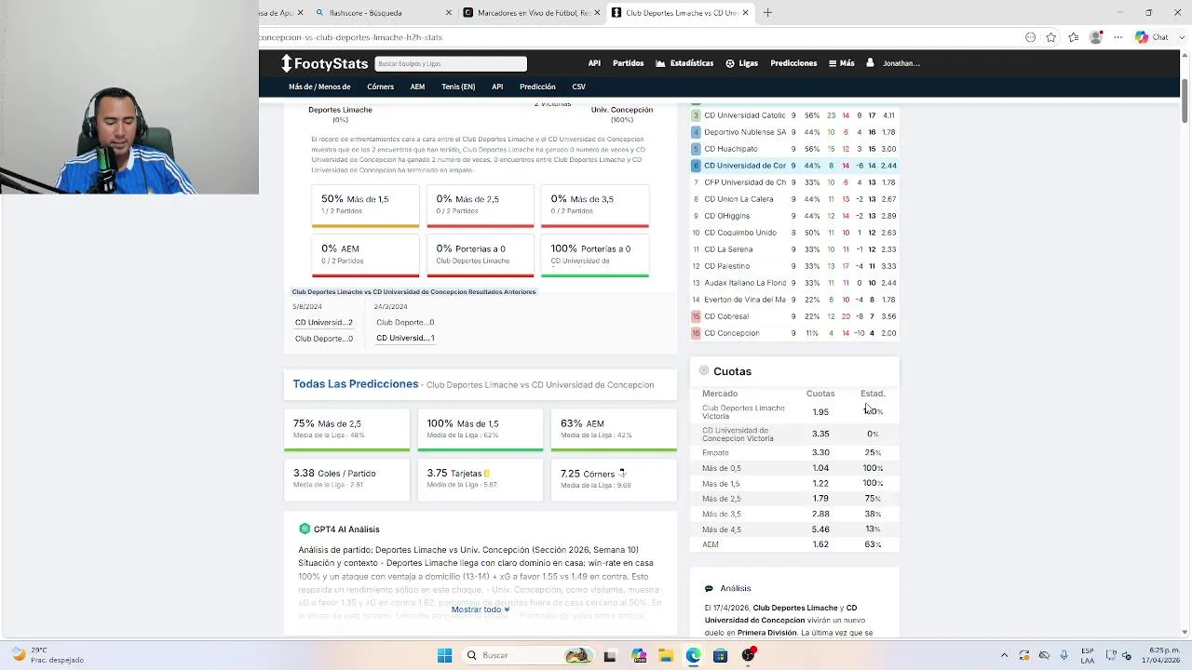
Task: Click the 100% Porterías a 0 card
Action: click(x=594, y=256)
